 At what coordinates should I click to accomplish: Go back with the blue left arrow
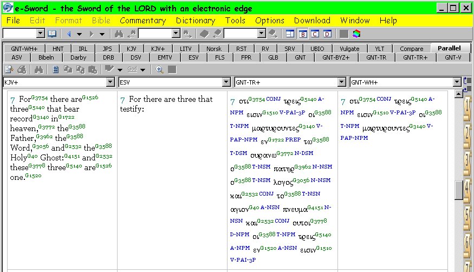pyautogui.click(x=69, y=34)
